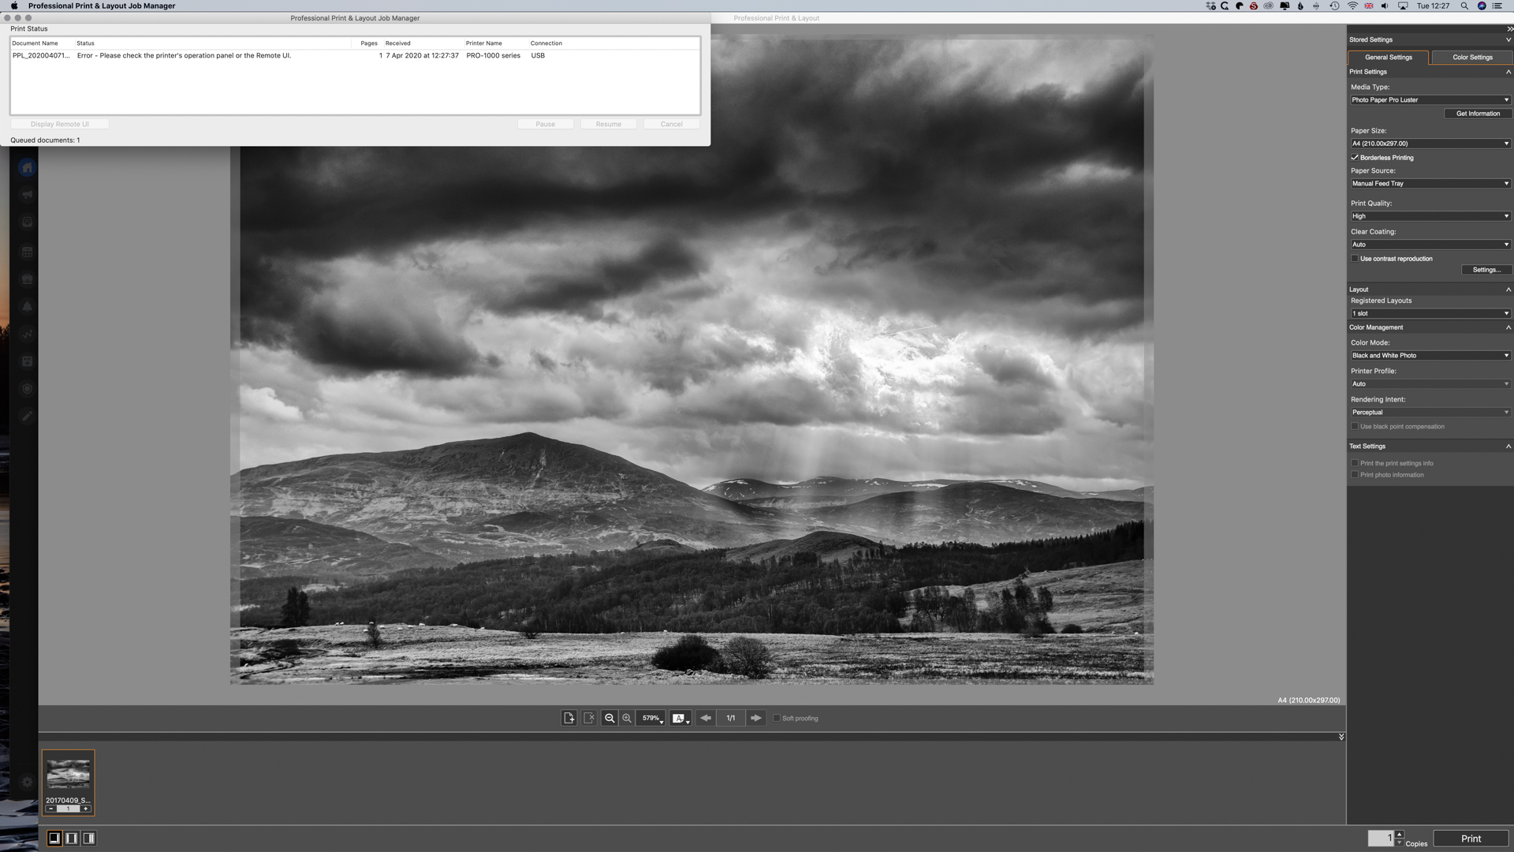
Task: Open the text background color picker
Action: tap(680, 718)
